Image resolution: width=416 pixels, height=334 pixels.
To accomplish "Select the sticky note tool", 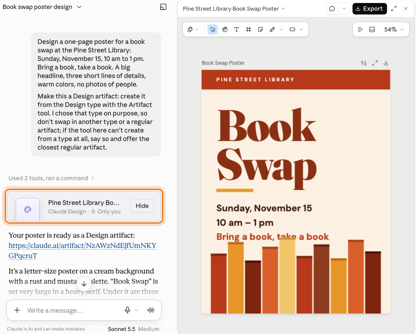I will coord(260,29).
